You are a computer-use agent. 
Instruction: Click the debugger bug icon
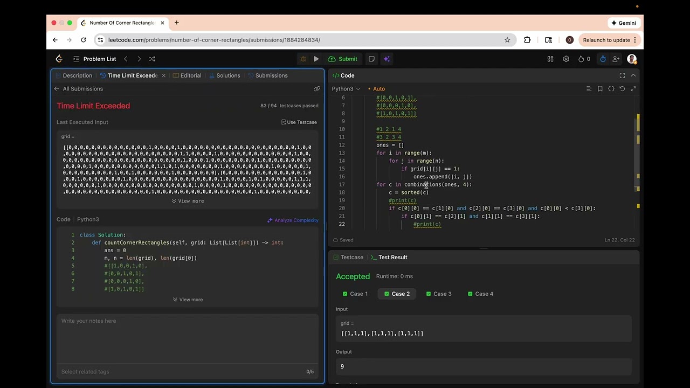(303, 59)
